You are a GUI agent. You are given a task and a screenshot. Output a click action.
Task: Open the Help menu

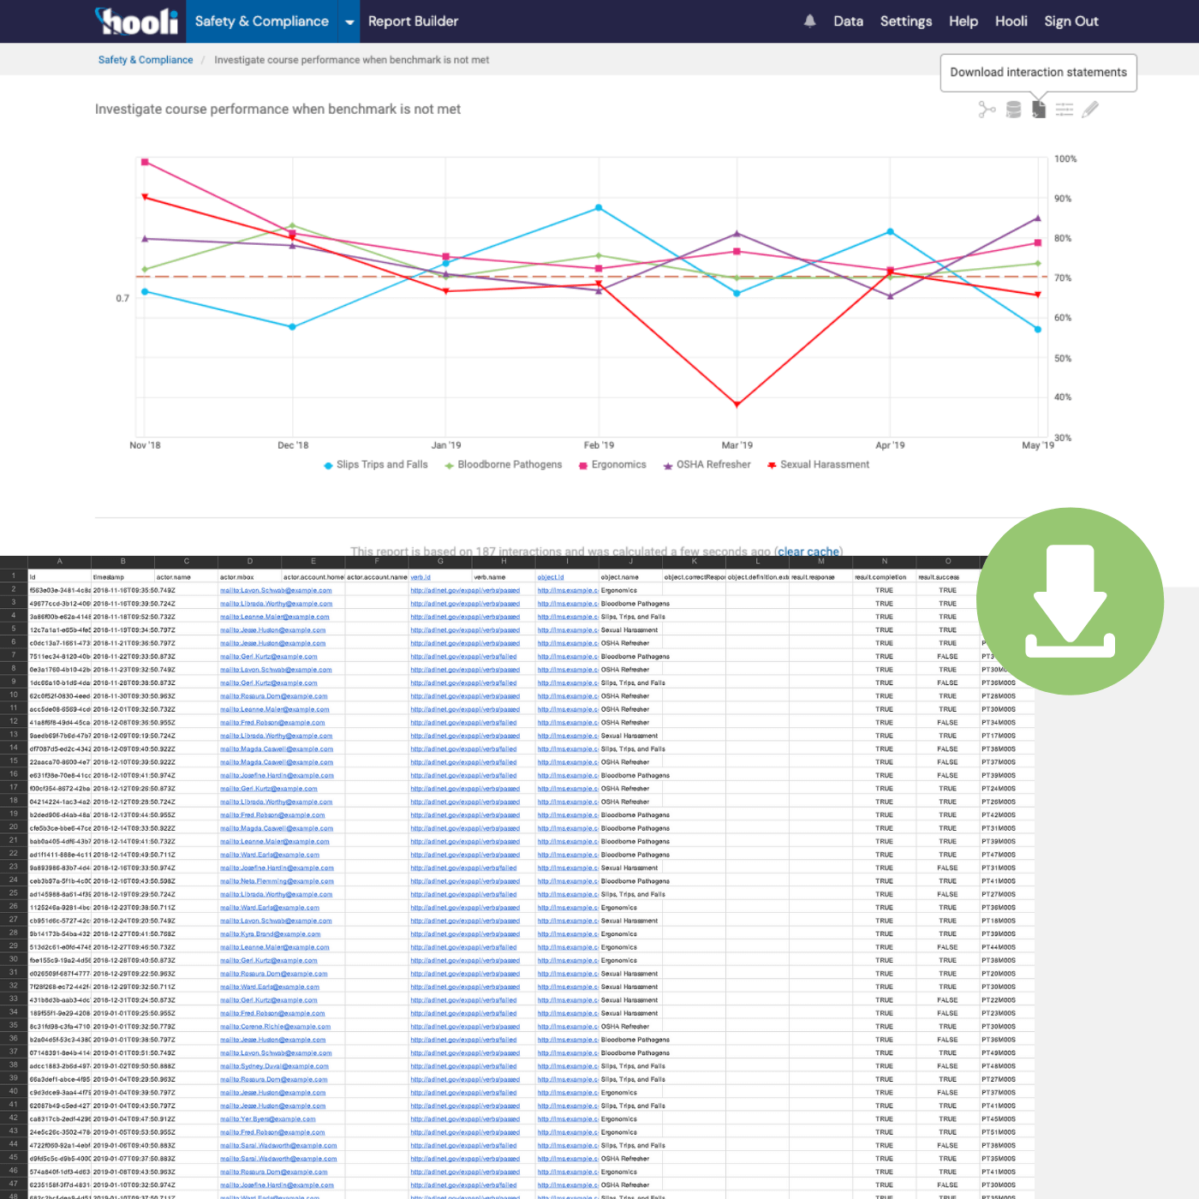[963, 21]
